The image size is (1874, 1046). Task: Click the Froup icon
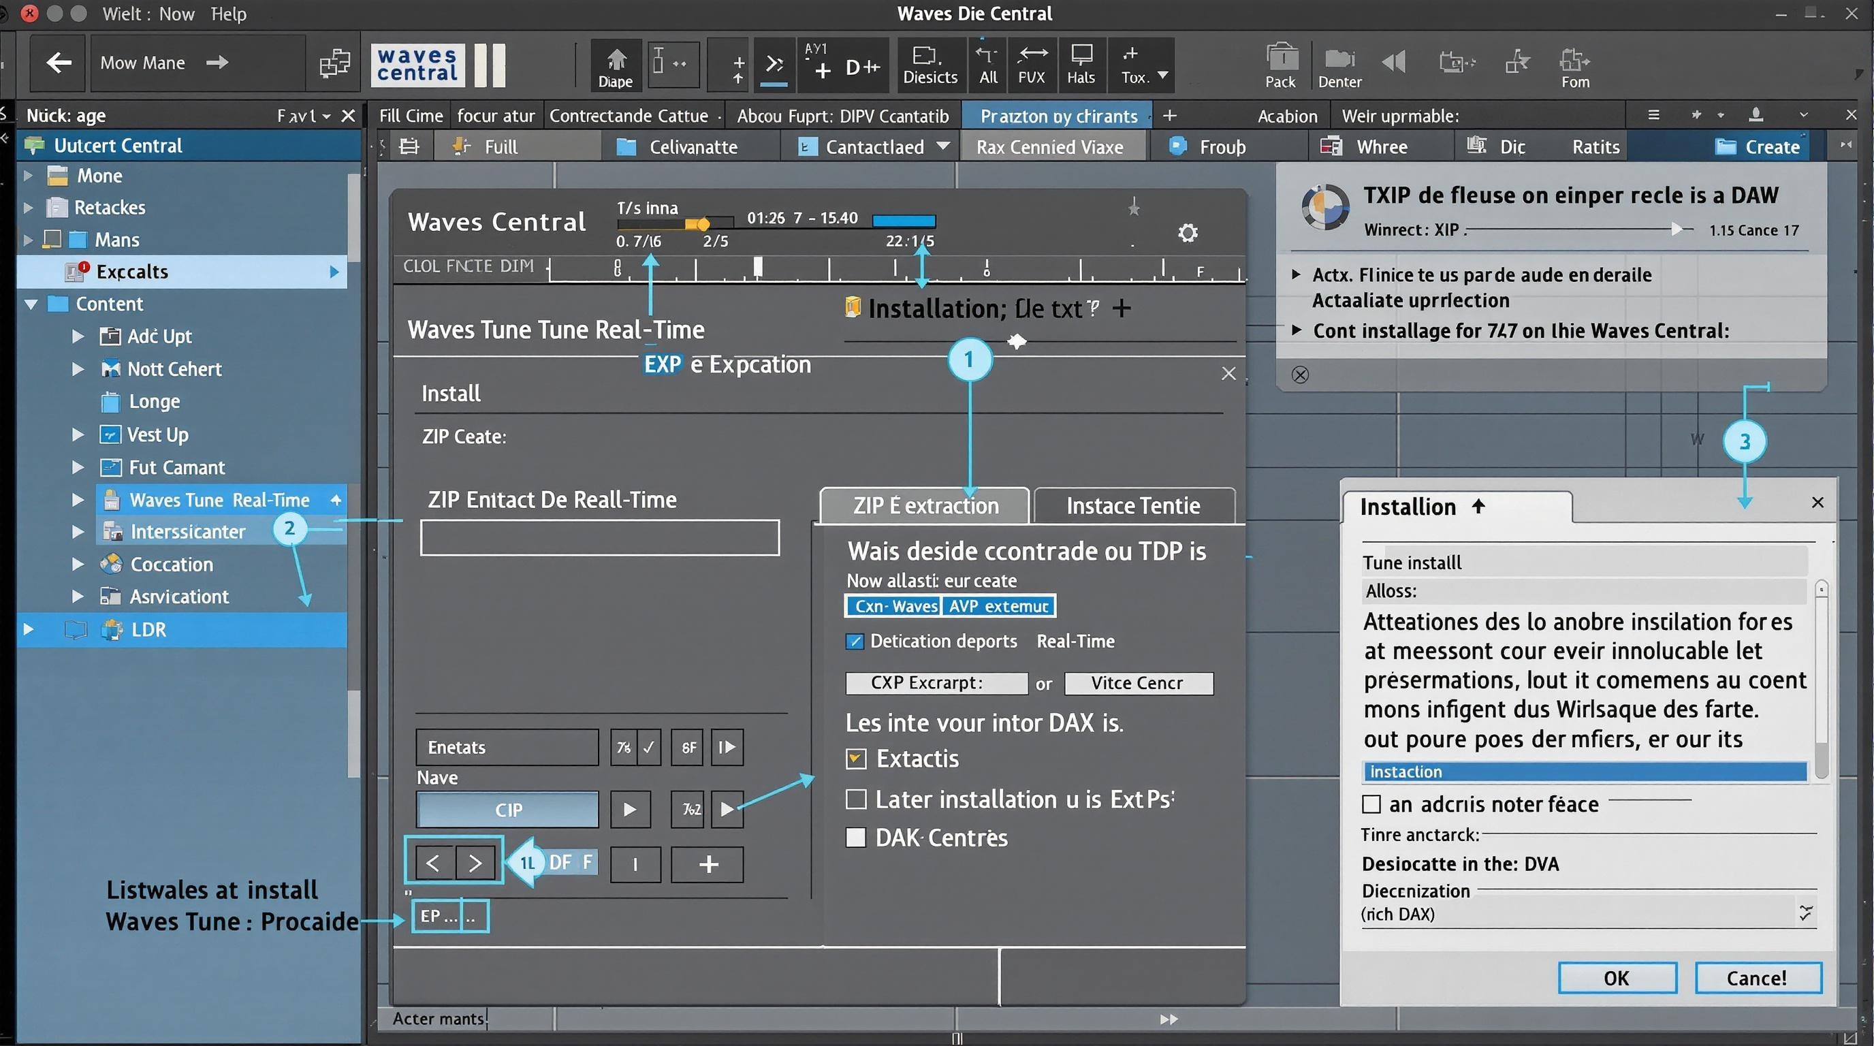click(x=1177, y=146)
